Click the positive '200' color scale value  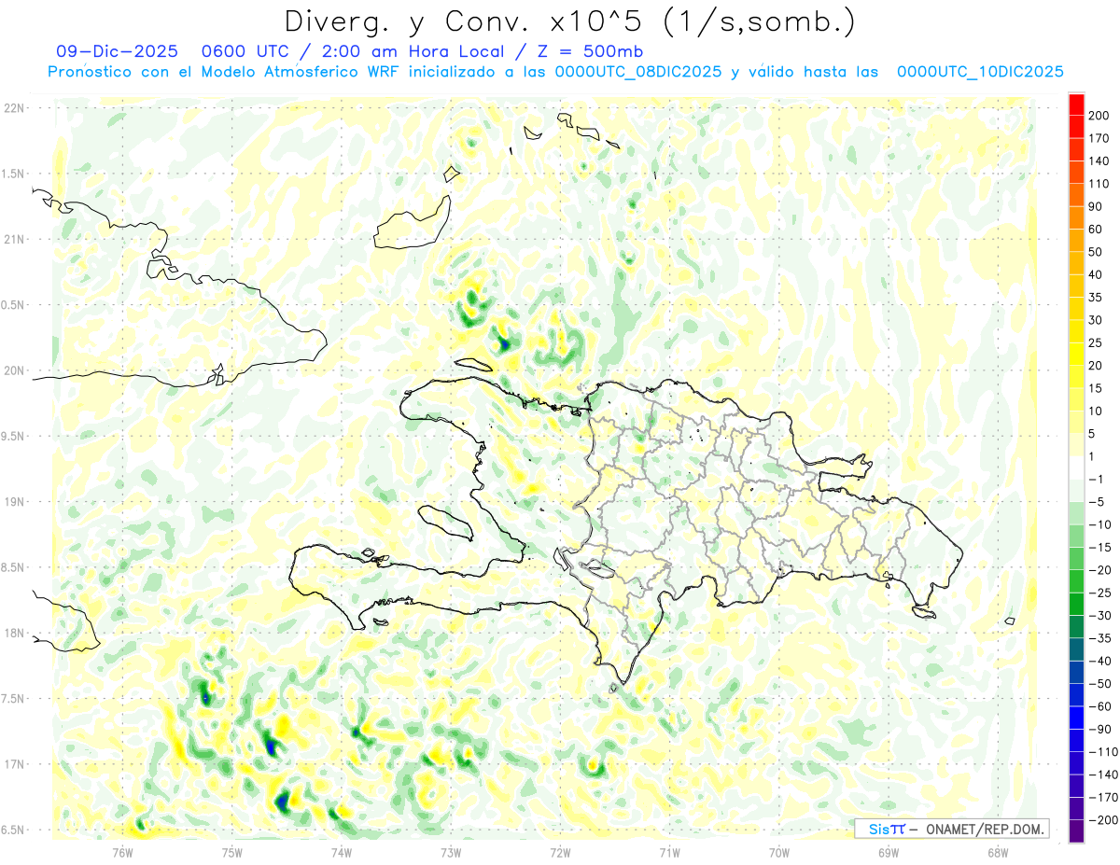tap(1099, 115)
